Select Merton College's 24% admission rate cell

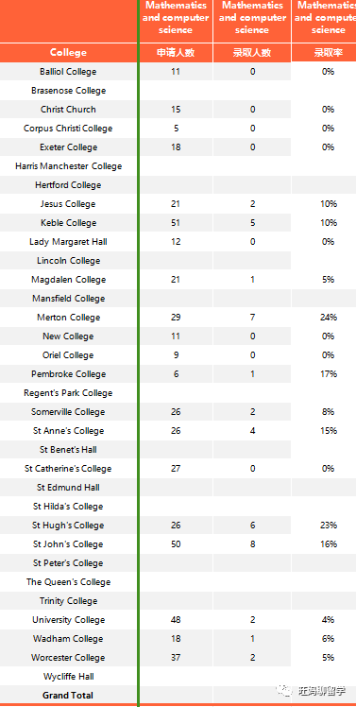[x=328, y=318]
